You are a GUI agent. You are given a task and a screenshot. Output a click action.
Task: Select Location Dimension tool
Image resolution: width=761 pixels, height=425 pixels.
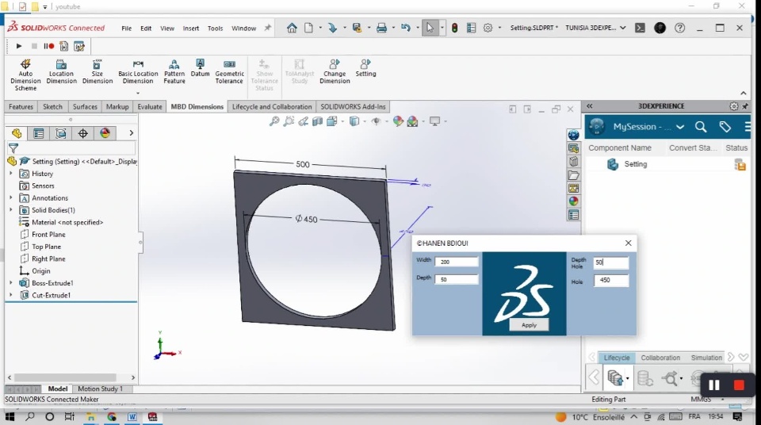coord(61,71)
